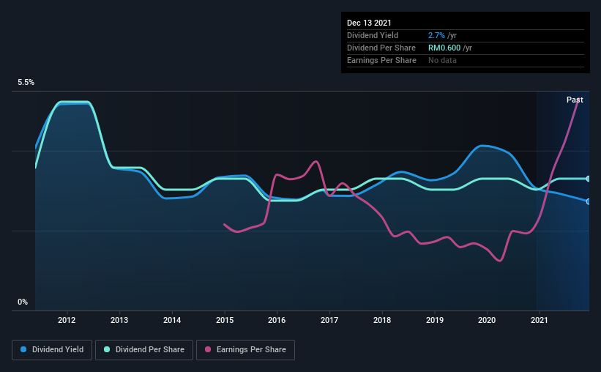Toggle the Dividend Yield legend button
Image resolution: width=601 pixels, height=372 pixels.
click(x=52, y=350)
